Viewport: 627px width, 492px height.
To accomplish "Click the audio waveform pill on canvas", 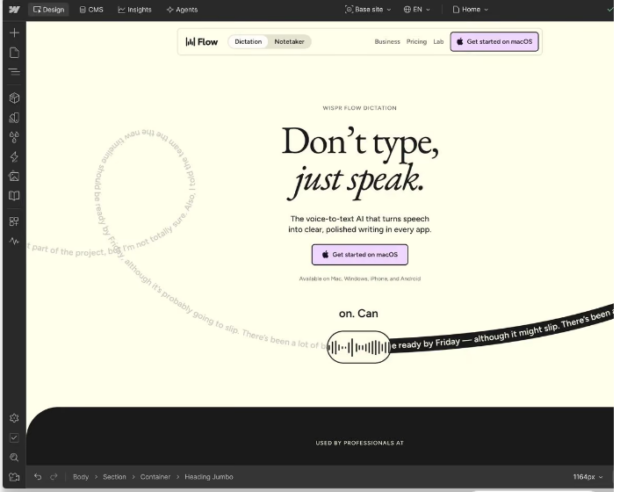I will coord(358,347).
